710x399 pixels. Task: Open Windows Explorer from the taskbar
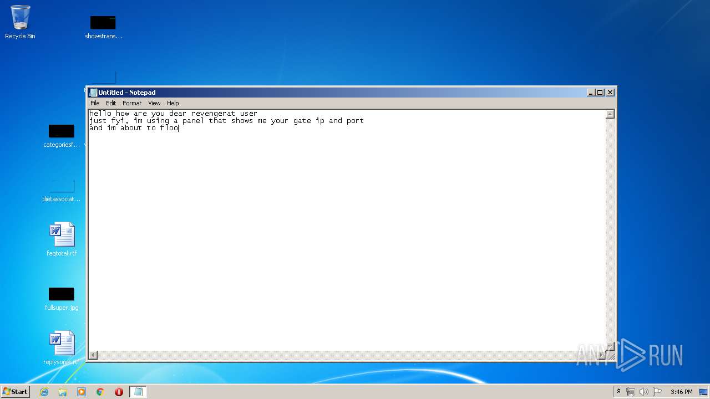(63, 392)
